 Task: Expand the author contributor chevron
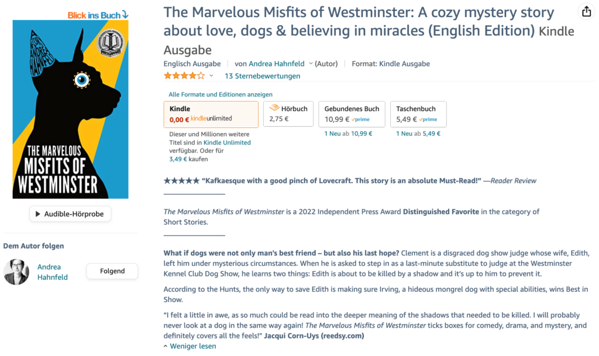tap(311, 64)
